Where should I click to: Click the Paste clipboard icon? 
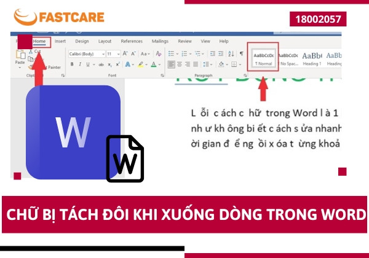(21, 54)
